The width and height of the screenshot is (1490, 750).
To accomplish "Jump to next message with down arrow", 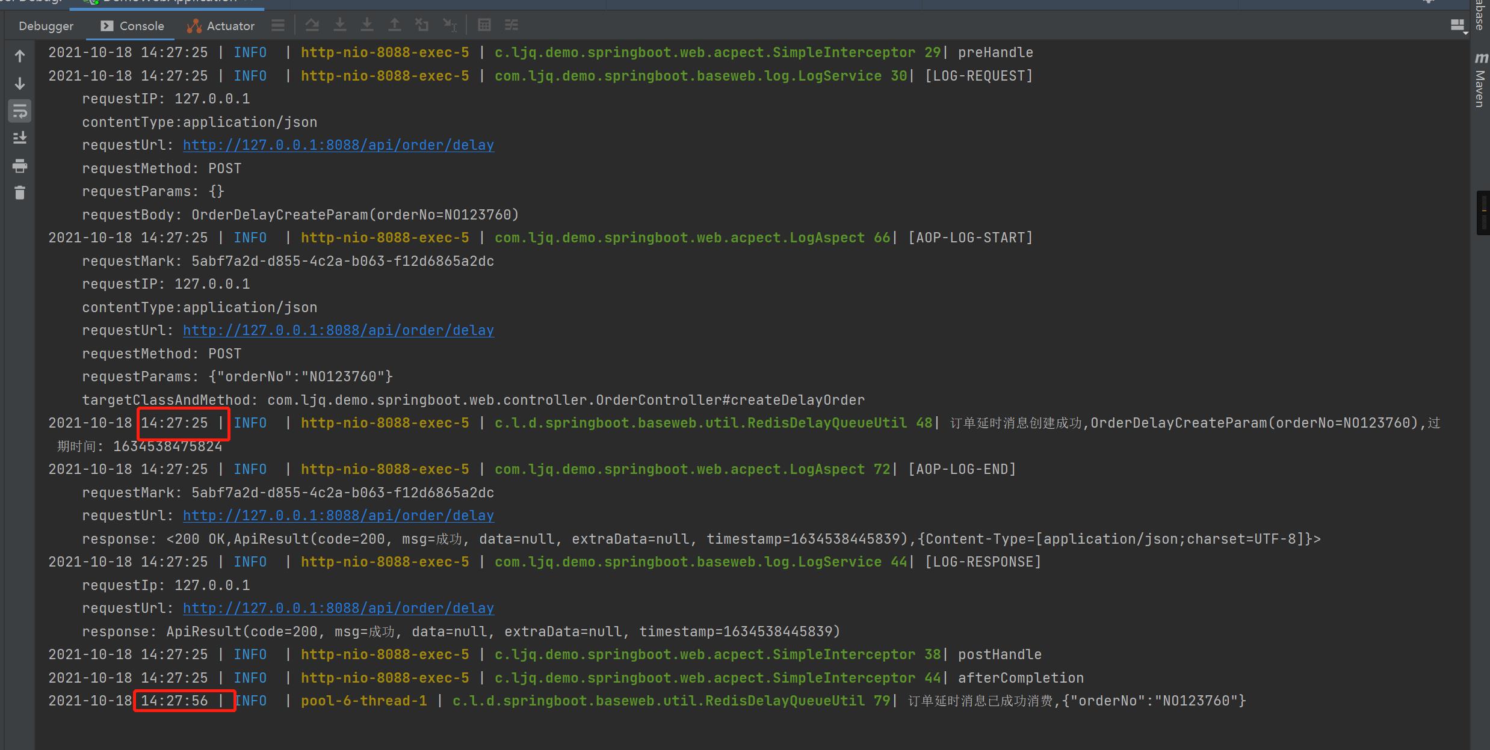I will tap(20, 84).
